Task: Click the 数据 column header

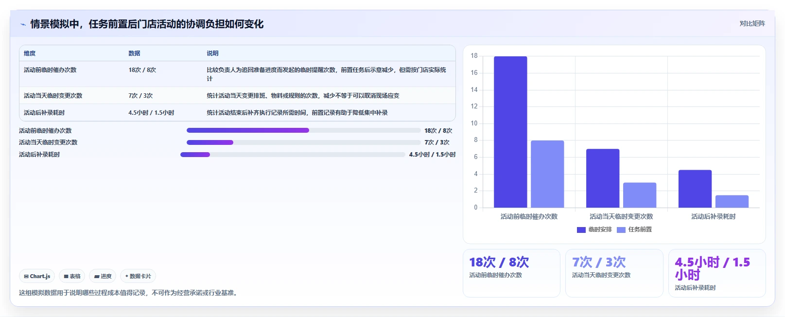Action: 134,53
